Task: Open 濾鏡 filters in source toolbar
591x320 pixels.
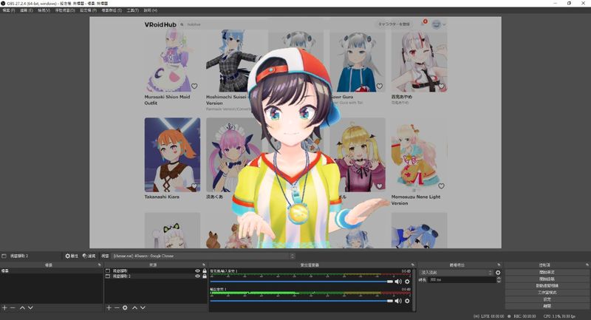Action: click(x=89, y=256)
